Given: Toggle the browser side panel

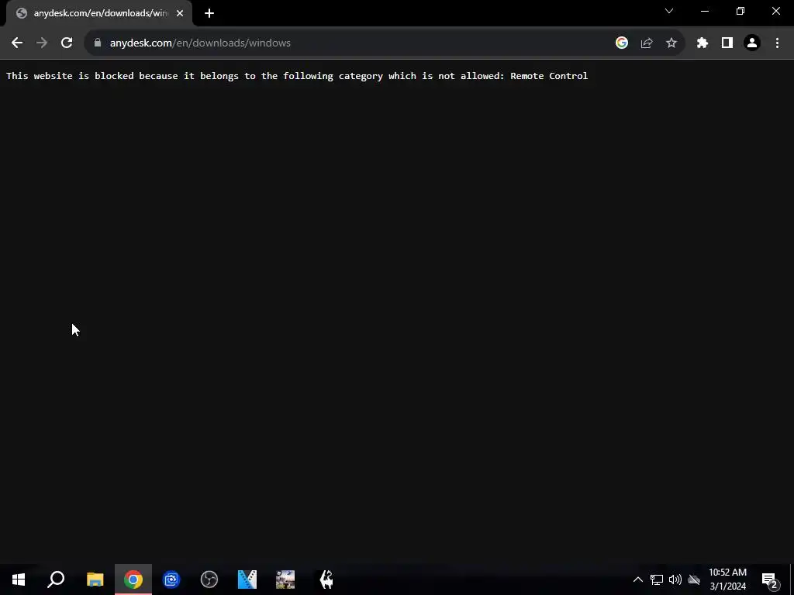Looking at the screenshot, I should pyautogui.click(x=727, y=43).
